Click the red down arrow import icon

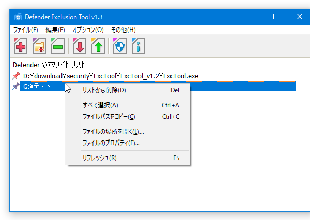[x=79, y=46]
